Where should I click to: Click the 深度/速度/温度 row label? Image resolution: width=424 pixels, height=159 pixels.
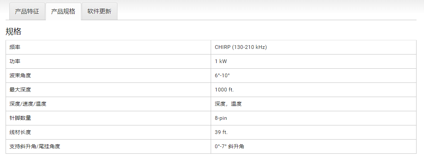(28, 104)
